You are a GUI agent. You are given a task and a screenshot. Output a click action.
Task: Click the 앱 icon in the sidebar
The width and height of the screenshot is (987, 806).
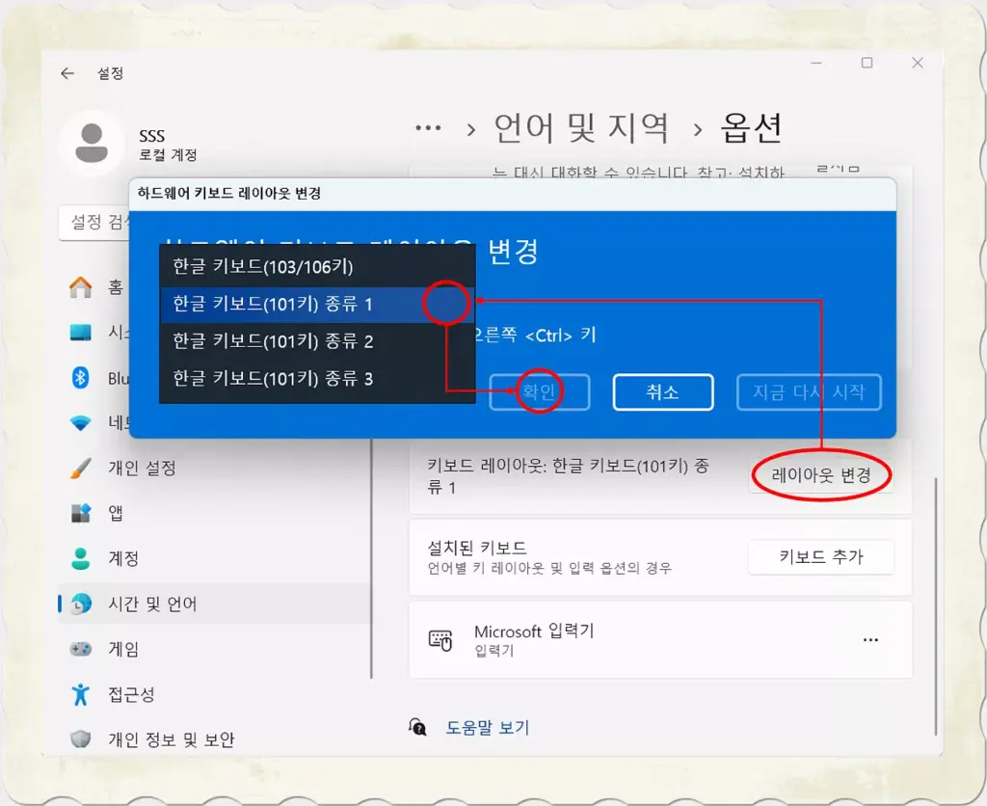81,514
